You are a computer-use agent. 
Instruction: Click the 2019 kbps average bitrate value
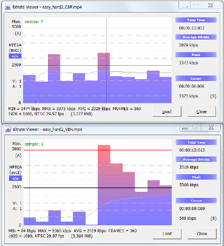click(x=189, y=167)
